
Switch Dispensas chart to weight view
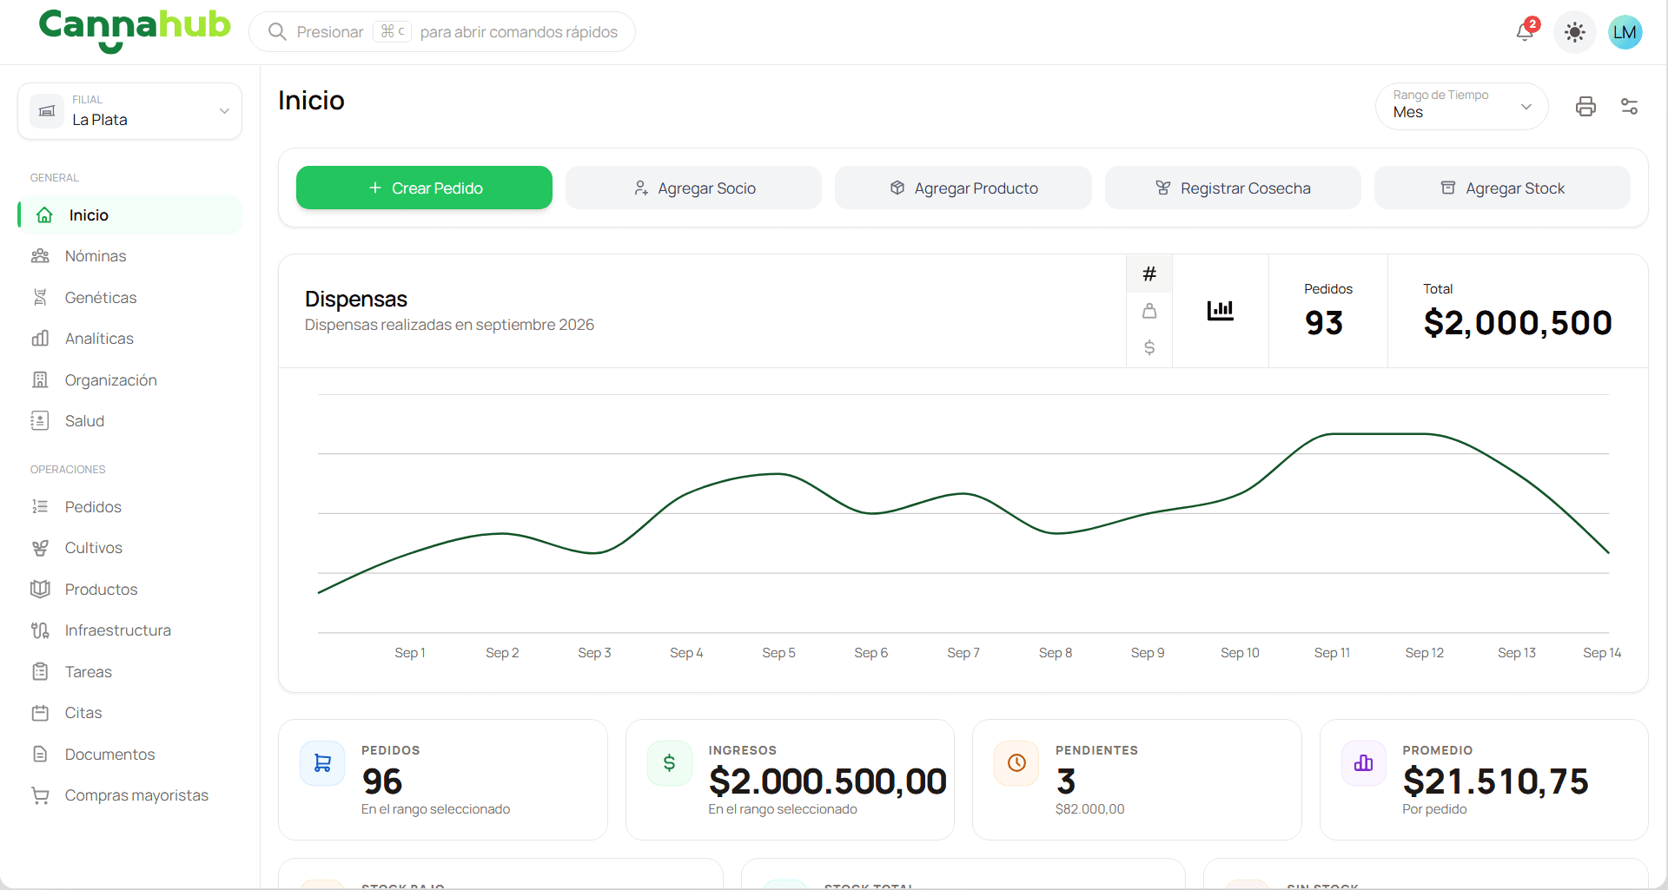(x=1149, y=311)
